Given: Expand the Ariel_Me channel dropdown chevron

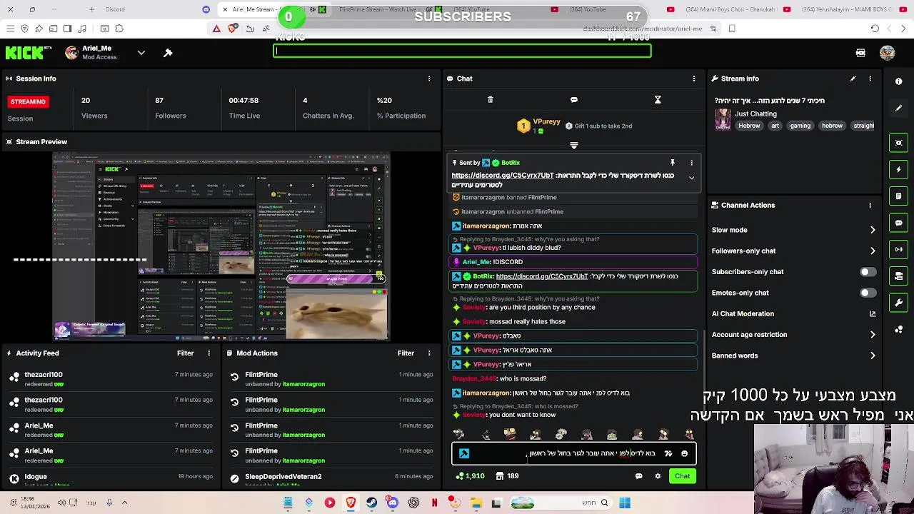Looking at the screenshot, I should (141, 53).
